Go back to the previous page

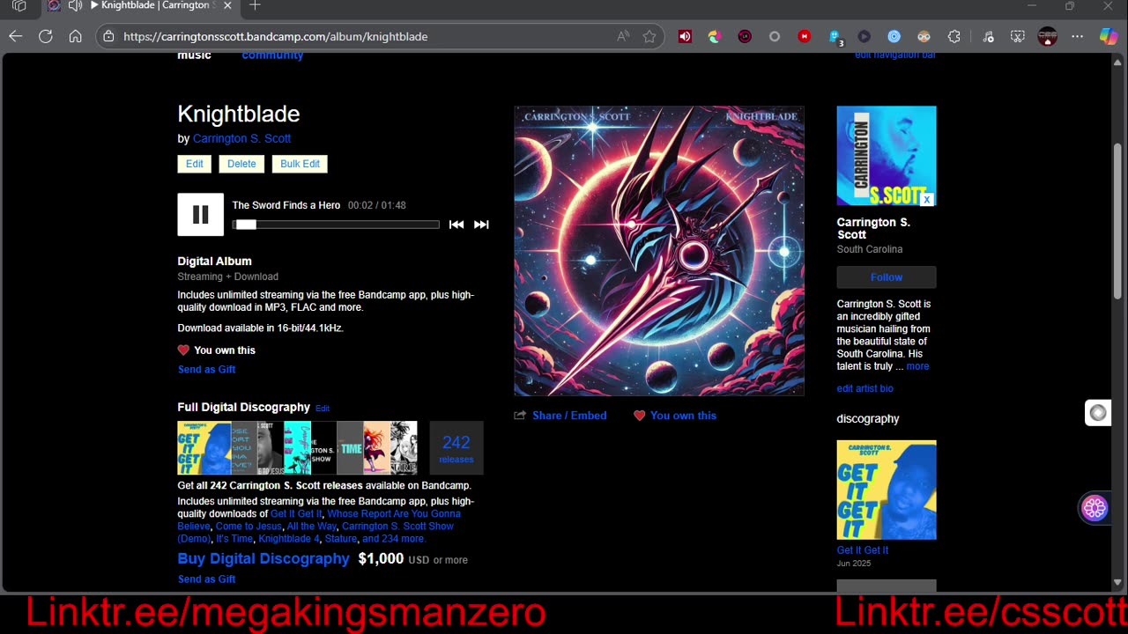(x=15, y=36)
